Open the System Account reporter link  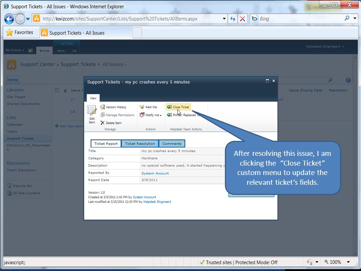pyautogui.click(x=155, y=173)
